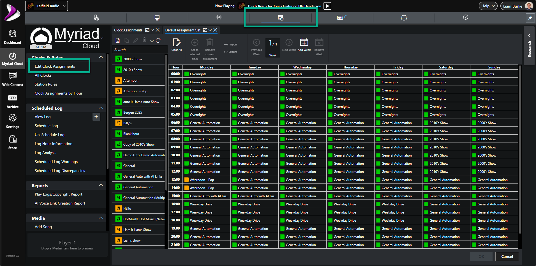Click the Cancel button

click(507, 256)
